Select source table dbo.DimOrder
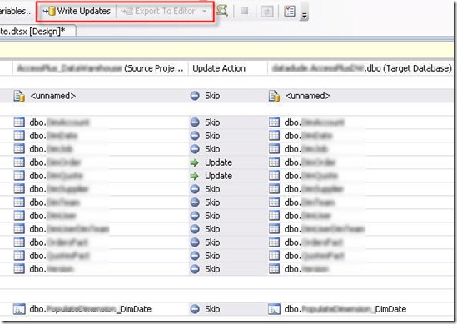This screenshot has height=324, width=457. click(55, 162)
